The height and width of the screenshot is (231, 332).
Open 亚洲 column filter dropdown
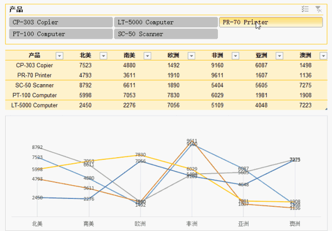(x=279, y=56)
